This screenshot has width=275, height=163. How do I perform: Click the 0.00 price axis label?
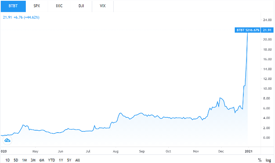[266, 138]
